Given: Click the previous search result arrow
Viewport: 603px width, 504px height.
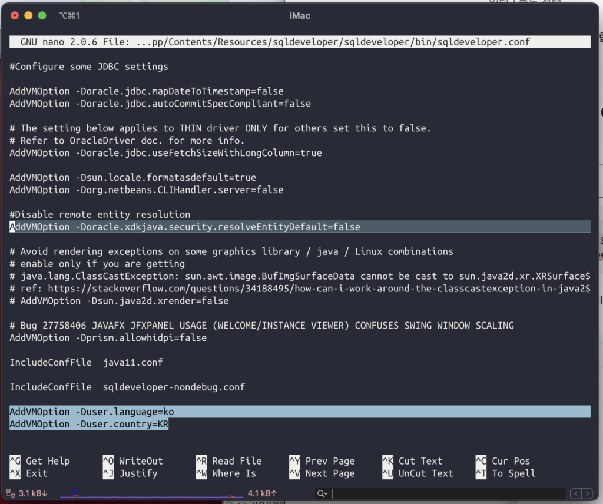Looking at the screenshot, I should click(x=576, y=493).
